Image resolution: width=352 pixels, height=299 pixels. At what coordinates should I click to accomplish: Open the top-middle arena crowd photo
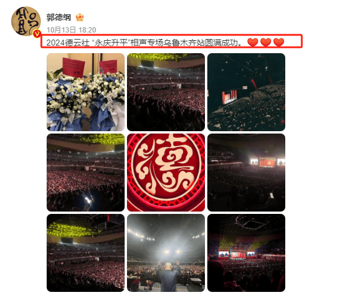(166, 92)
